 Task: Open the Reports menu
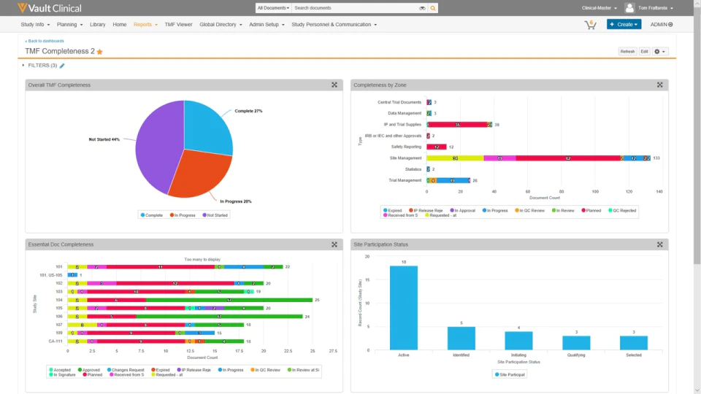click(x=145, y=25)
